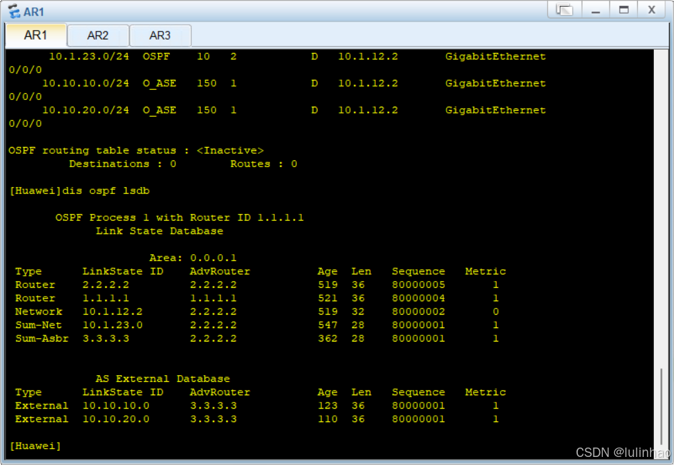Switch to the AR2 tab
The image size is (674, 465).
point(98,36)
